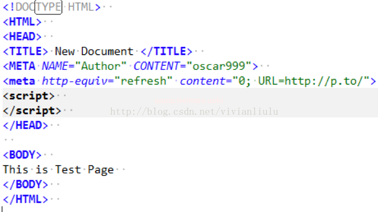Click the opening HEAD tag
Image resolution: width=378 pixels, height=212 pixels.
[x=22, y=37]
